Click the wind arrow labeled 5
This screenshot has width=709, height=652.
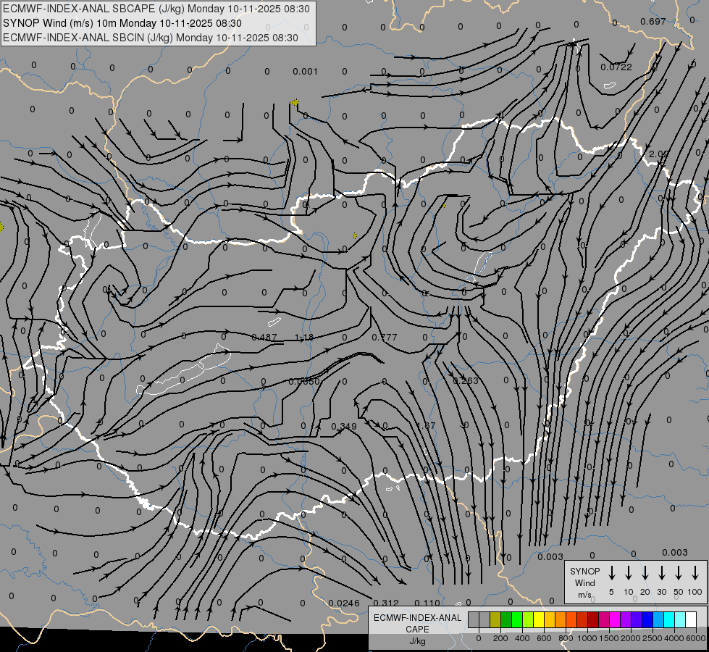611,573
